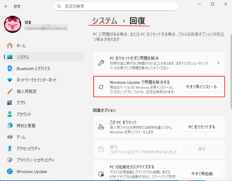Click the privacy shield icon
This screenshot has height=181, width=232.
click(x=10, y=160)
